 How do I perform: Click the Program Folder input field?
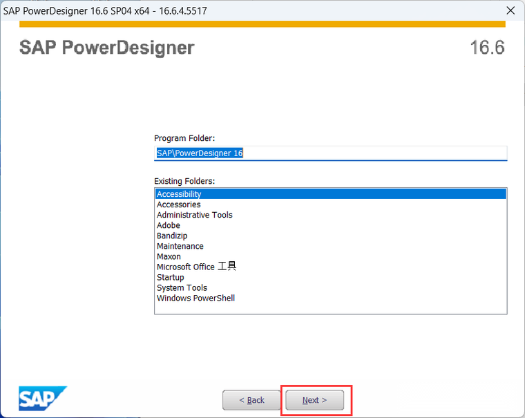(330, 153)
